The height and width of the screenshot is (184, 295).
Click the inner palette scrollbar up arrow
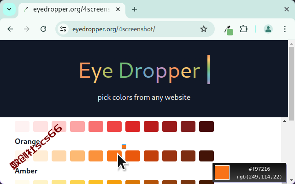(x=284, y=121)
